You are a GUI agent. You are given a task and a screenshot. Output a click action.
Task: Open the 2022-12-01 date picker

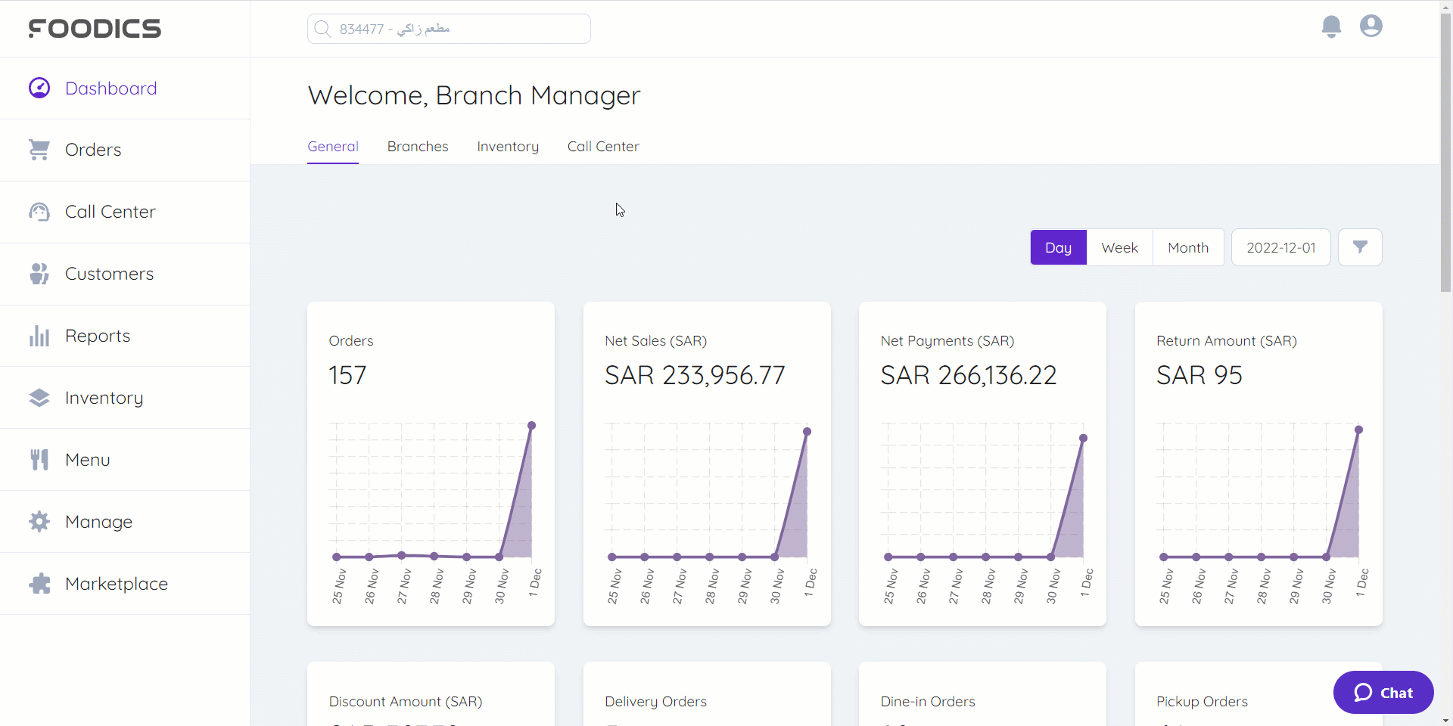pyautogui.click(x=1280, y=247)
